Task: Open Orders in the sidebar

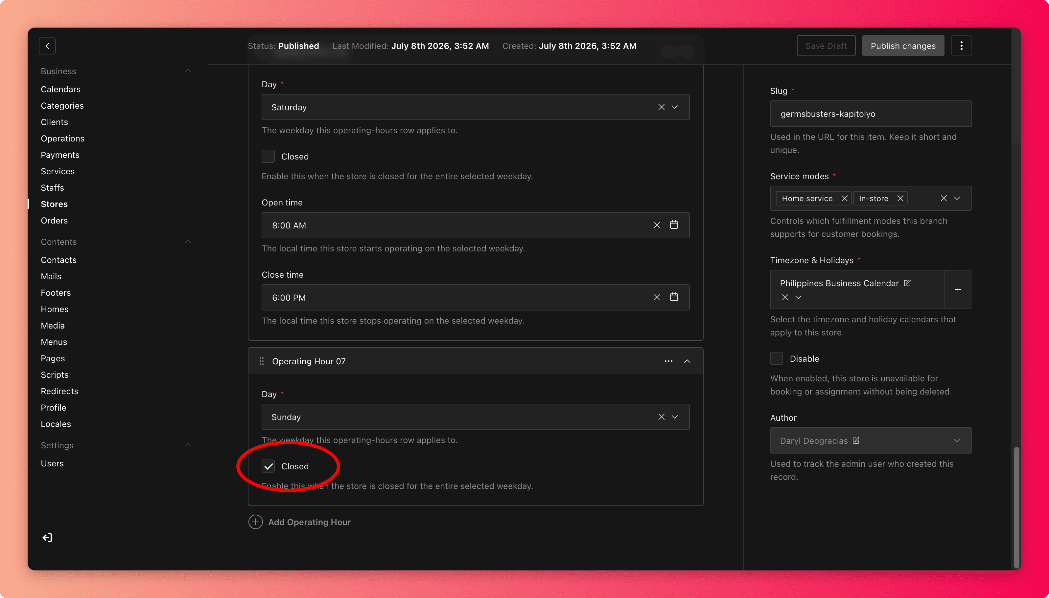Action: pyautogui.click(x=54, y=221)
